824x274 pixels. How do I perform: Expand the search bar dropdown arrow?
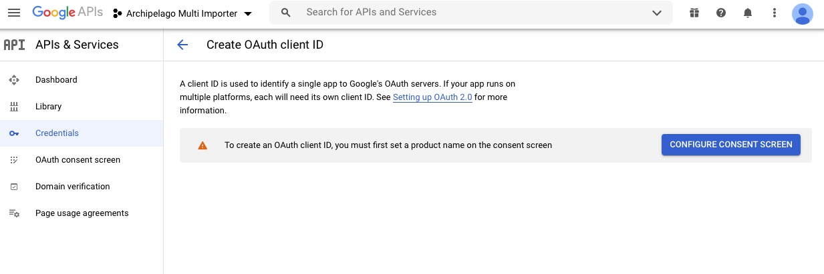coord(657,13)
